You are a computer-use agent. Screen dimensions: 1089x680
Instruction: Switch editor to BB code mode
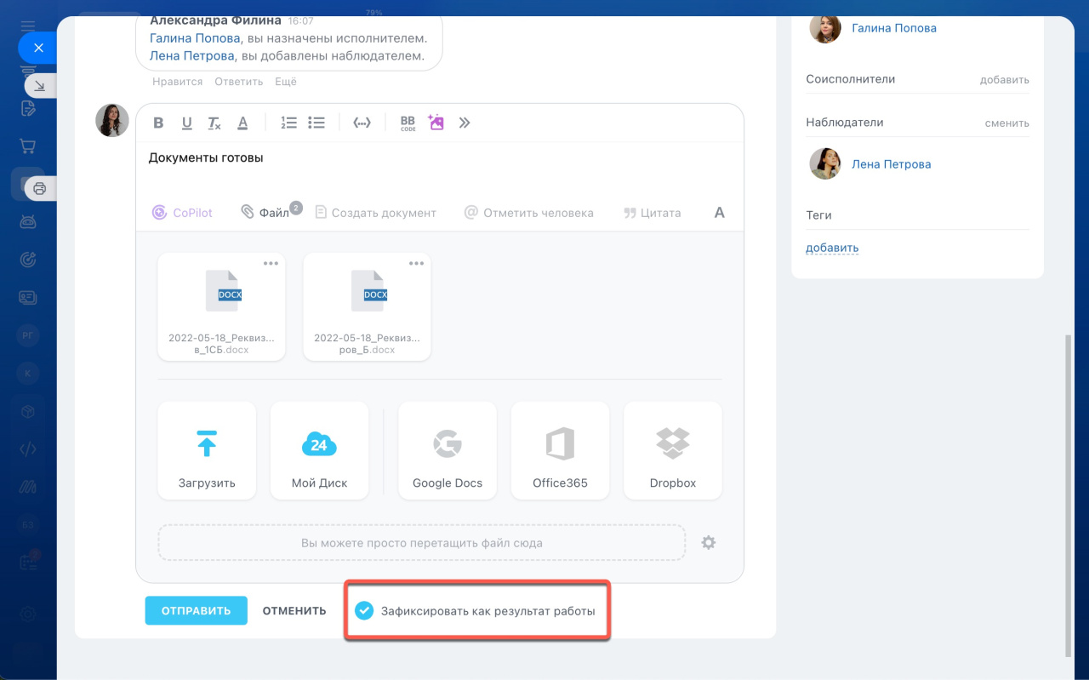click(x=408, y=123)
